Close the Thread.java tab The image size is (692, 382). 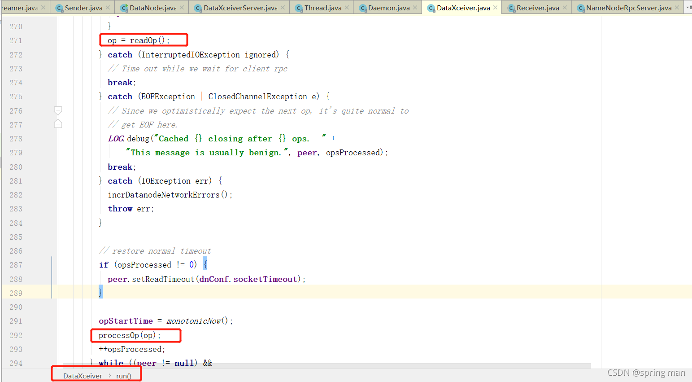click(x=347, y=8)
